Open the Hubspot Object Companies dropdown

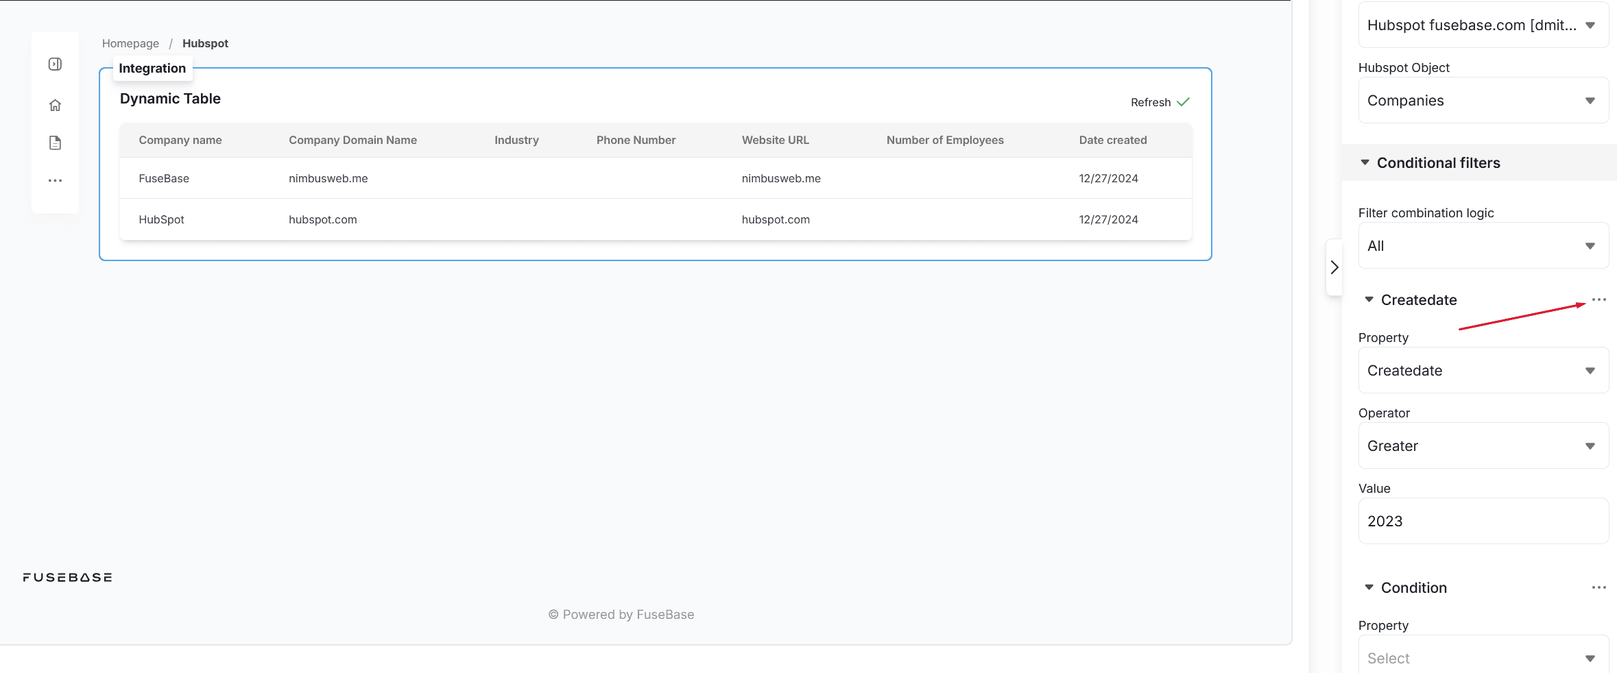pyautogui.click(x=1483, y=101)
